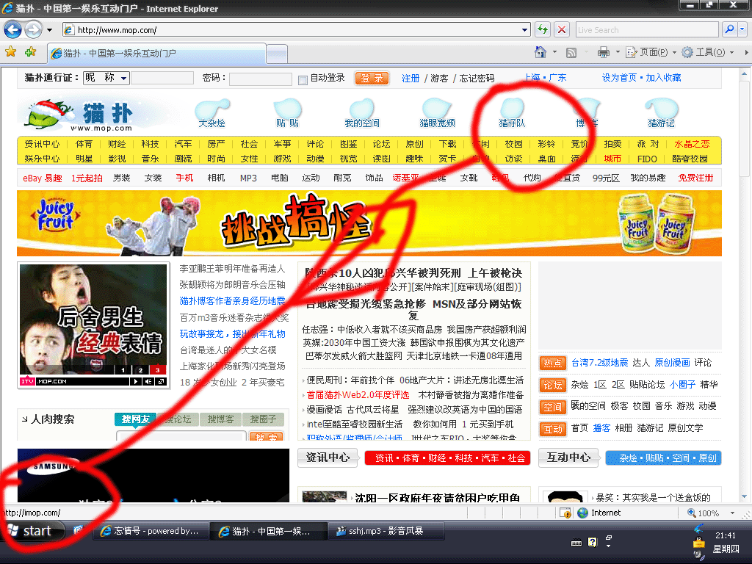This screenshot has width=752, height=564.
Task: Switch to 忘情号 - powered by taskbar window
Action: point(151,531)
